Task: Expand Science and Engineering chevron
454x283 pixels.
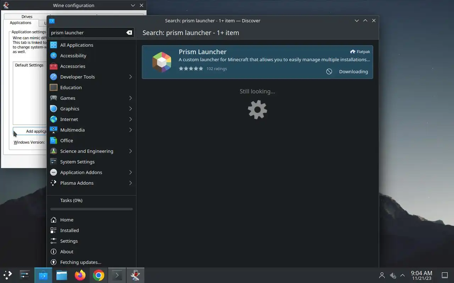Action: coord(130,151)
